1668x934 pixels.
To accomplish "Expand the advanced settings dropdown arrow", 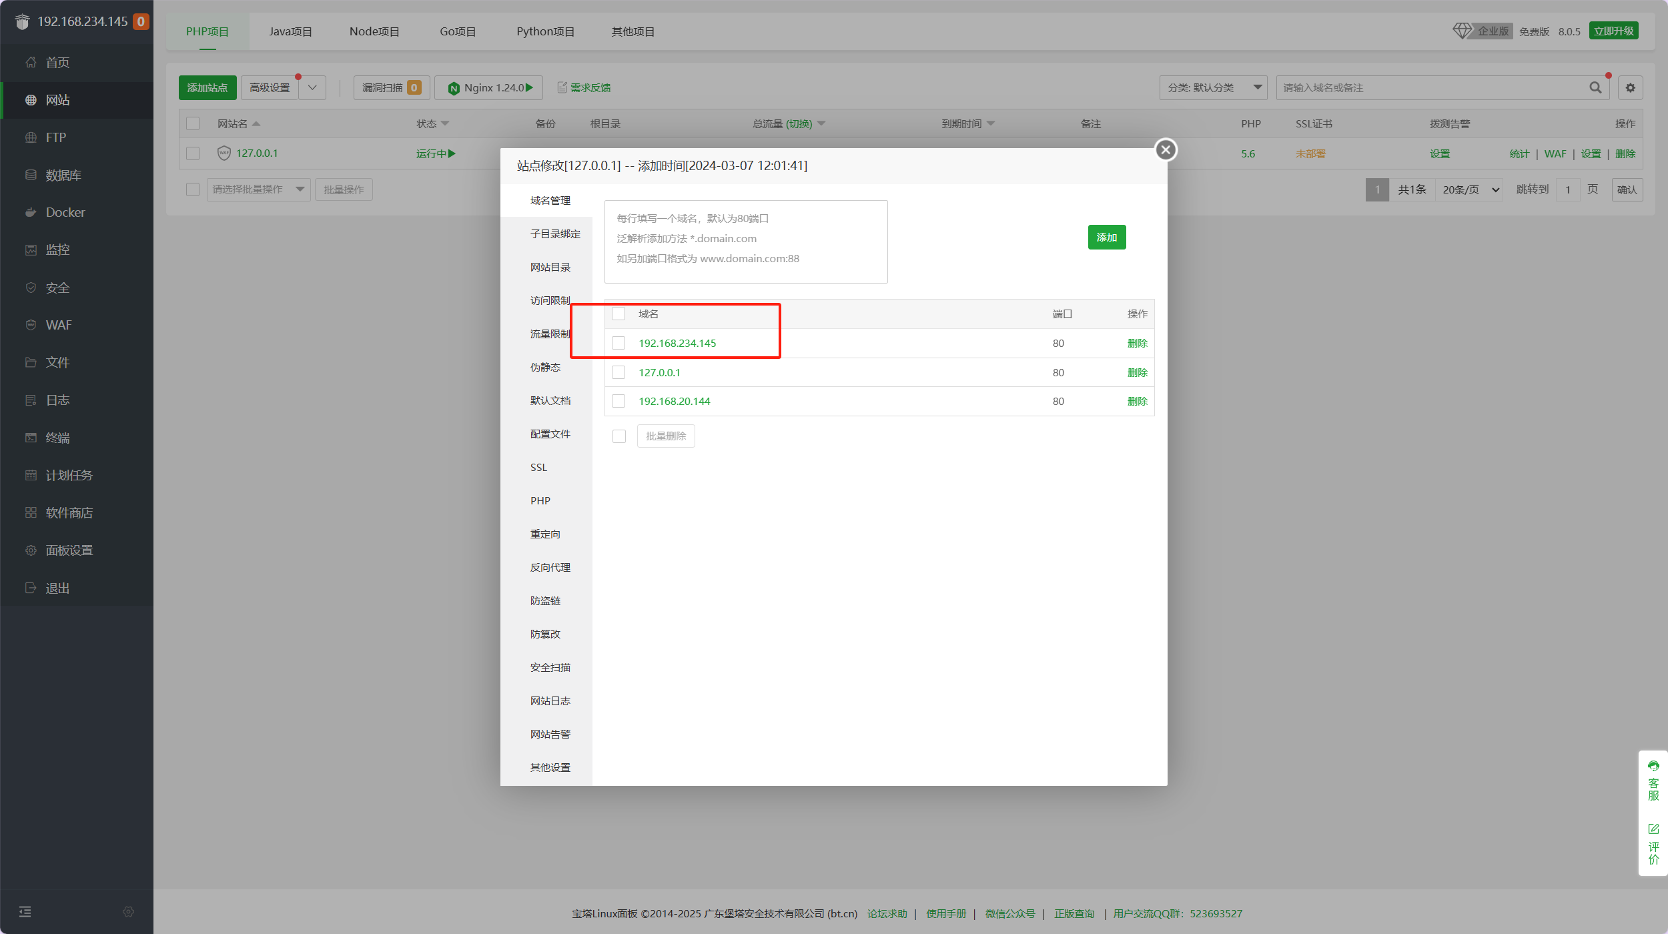I will (312, 87).
